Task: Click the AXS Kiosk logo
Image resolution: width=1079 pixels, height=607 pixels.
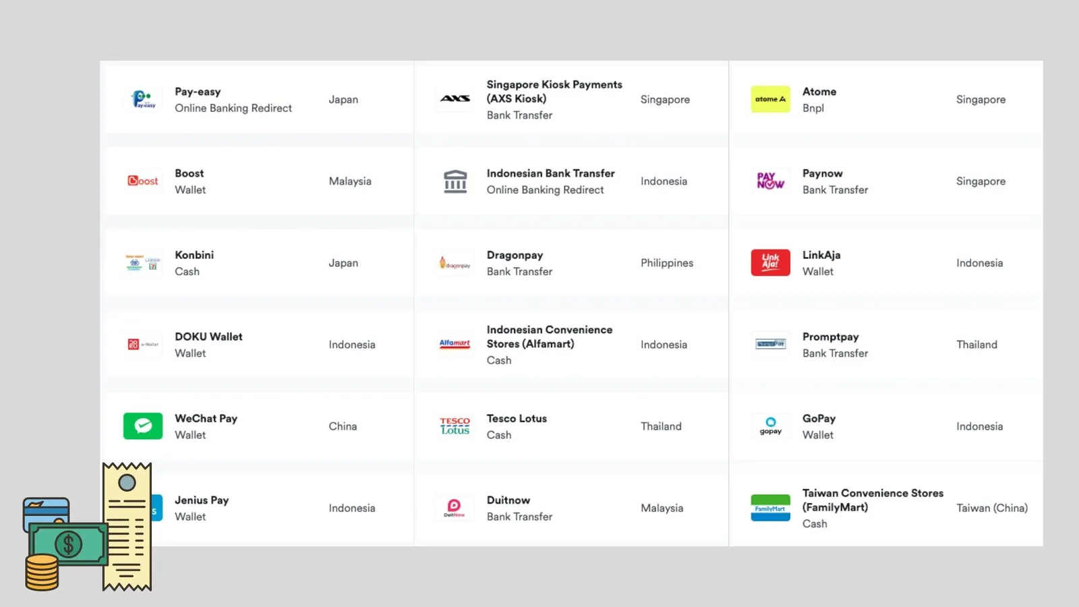Action: tap(455, 98)
